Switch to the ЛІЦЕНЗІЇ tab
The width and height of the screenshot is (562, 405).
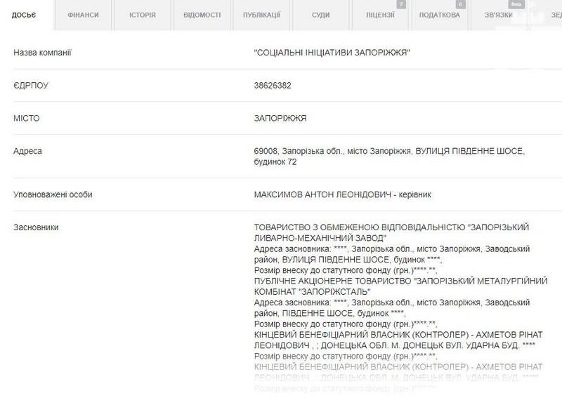(380, 15)
